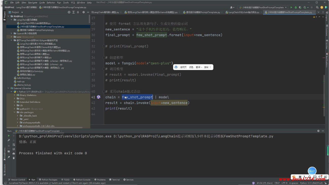Toggle scroll to end in Run console
Viewport: 329px width, 185px height.
coord(14,149)
